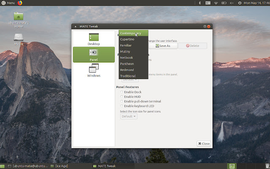Click the Close button in MATE Tweak

click(204, 144)
